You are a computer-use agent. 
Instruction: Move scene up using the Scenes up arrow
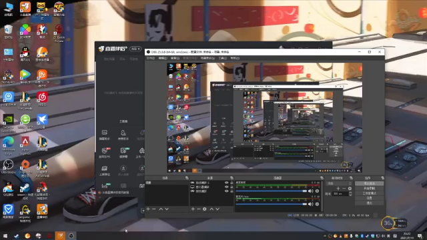(x=161, y=209)
